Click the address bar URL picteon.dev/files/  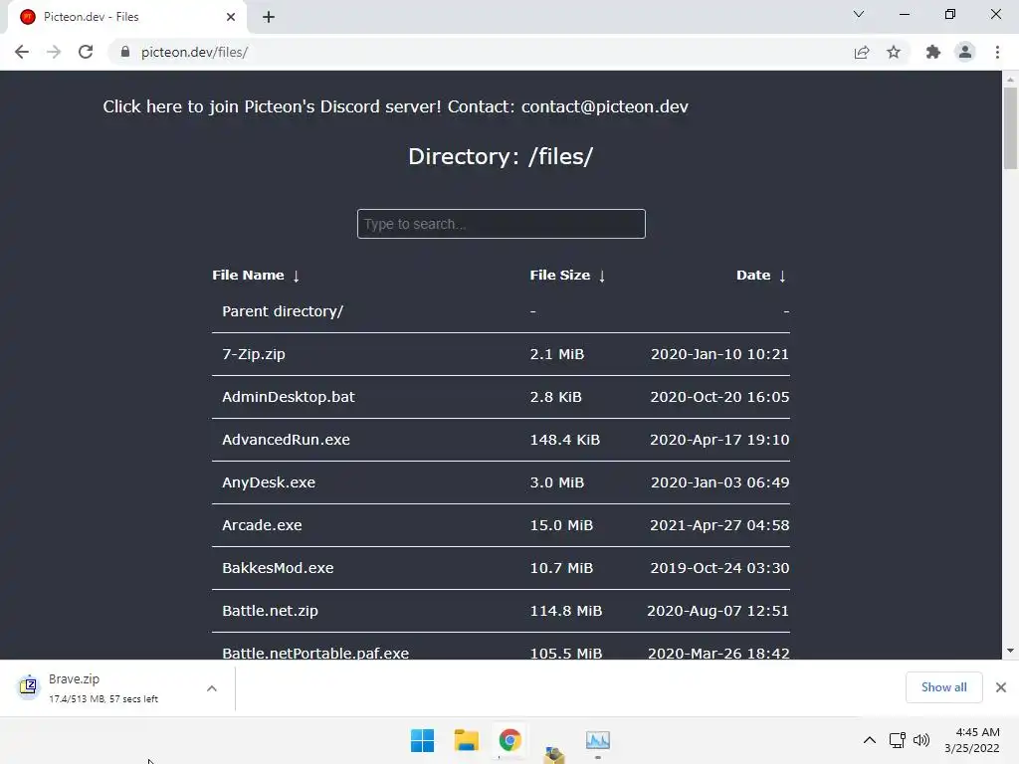click(x=194, y=52)
